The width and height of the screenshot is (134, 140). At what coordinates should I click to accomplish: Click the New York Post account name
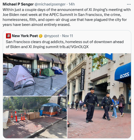(x=25, y=36)
